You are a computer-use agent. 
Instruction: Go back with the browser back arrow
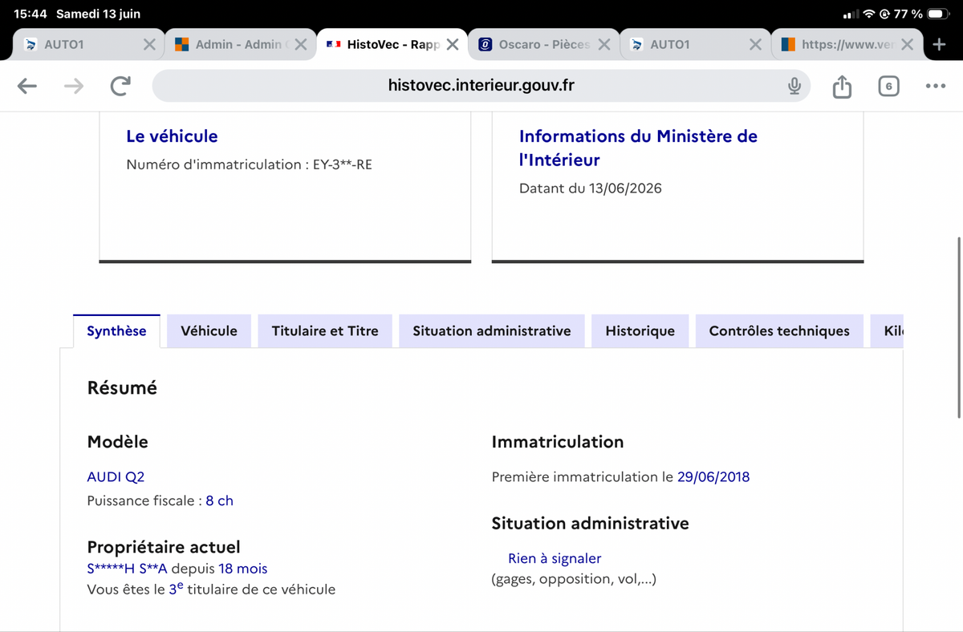pos(27,86)
